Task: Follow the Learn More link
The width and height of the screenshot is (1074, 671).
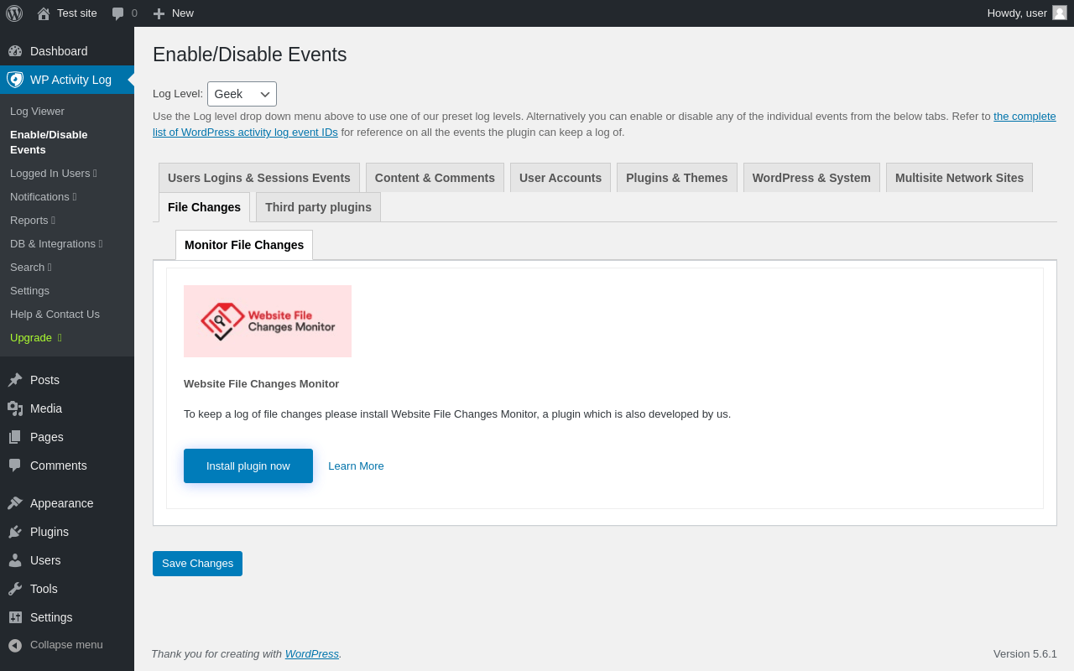Action: (x=356, y=466)
